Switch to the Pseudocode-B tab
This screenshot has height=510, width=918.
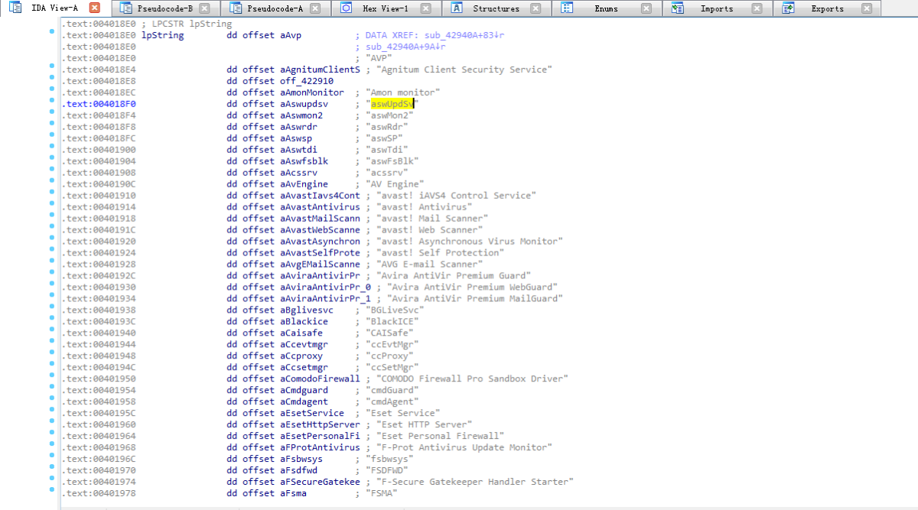click(165, 9)
